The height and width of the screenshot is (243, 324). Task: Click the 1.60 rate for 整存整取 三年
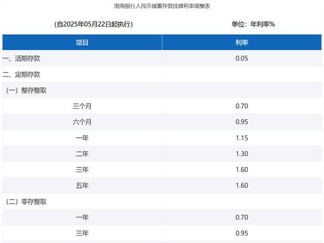click(x=242, y=170)
